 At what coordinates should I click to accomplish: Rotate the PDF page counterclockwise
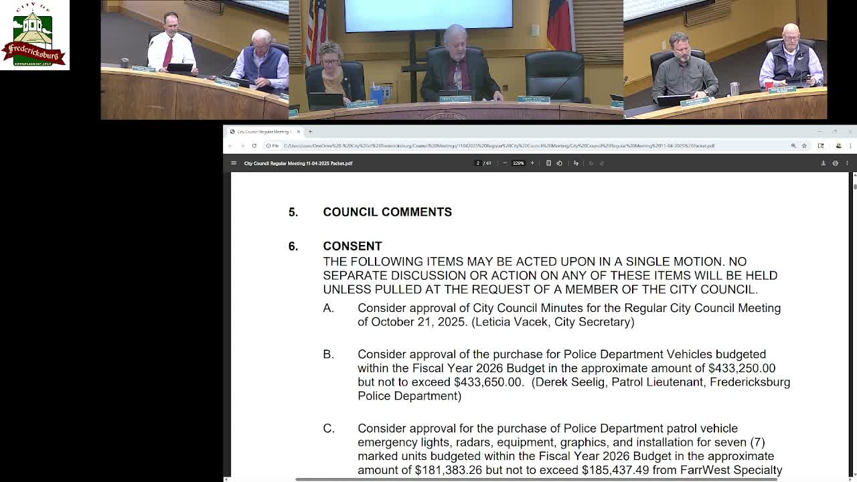(x=560, y=163)
